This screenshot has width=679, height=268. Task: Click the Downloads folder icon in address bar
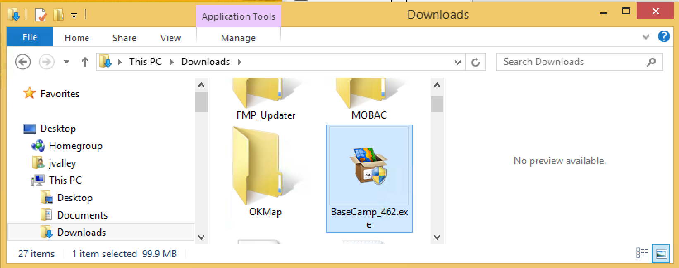coord(106,62)
